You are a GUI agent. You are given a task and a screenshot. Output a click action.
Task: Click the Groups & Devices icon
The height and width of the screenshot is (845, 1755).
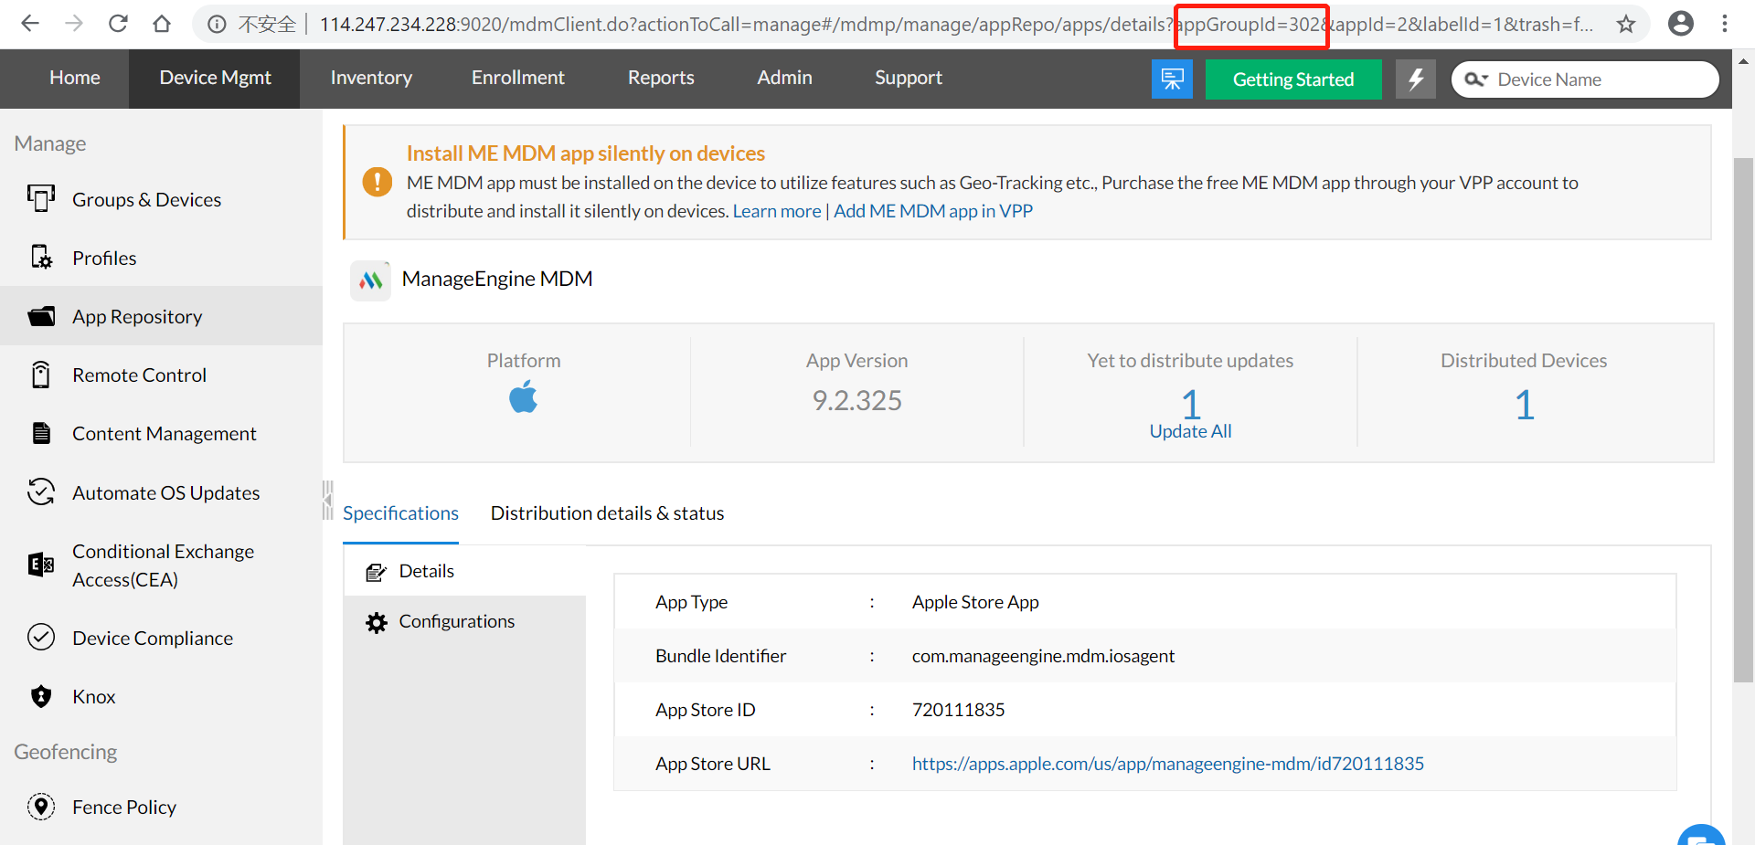(x=41, y=198)
